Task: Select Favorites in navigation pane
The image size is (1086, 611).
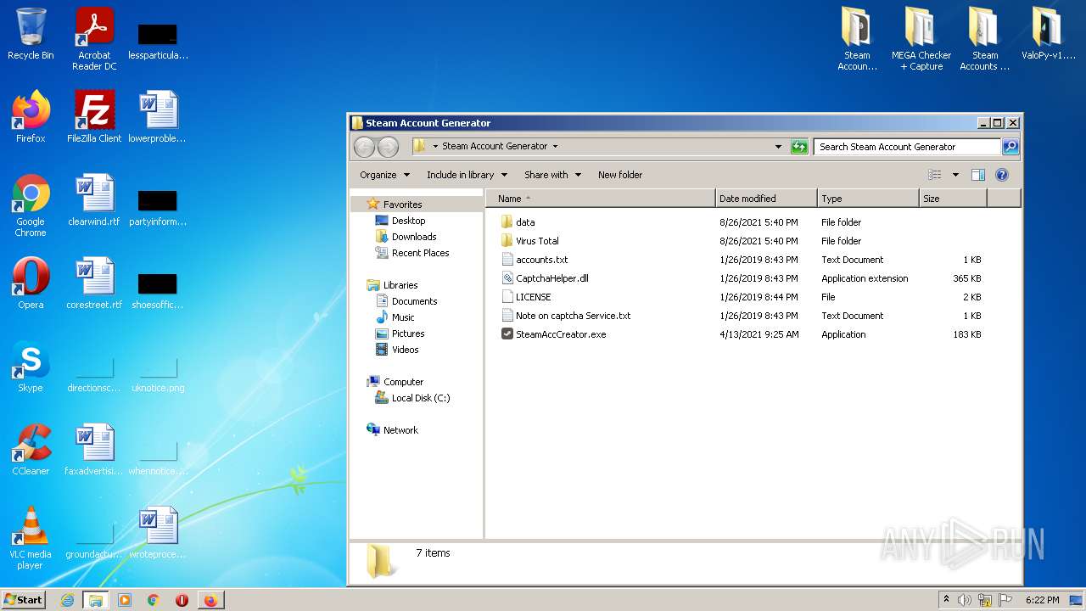Action: [402, 205]
